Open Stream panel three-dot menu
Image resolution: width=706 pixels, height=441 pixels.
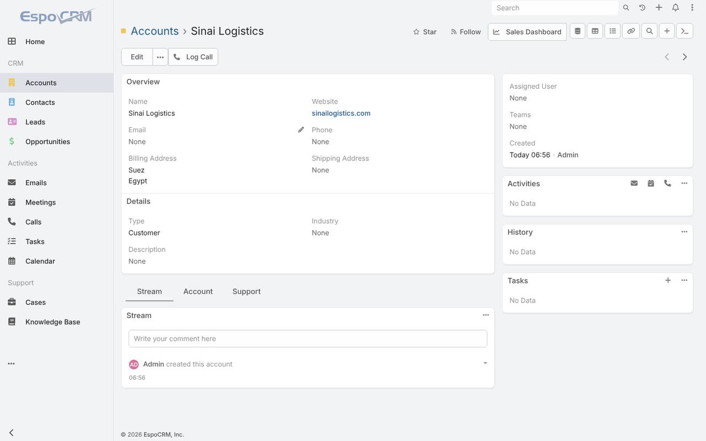(x=486, y=315)
